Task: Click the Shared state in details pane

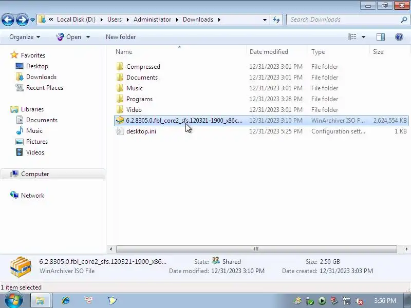Action: click(x=232, y=262)
